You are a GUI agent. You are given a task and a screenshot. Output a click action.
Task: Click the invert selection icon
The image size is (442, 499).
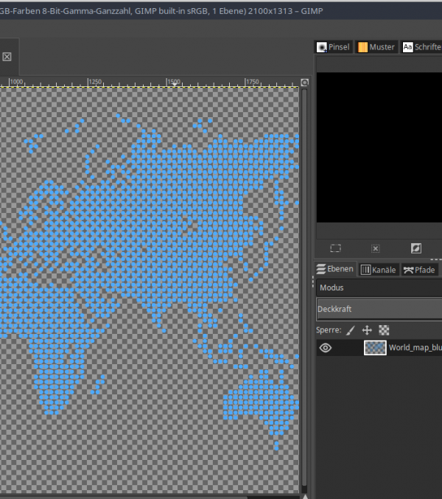pyautogui.click(x=416, y=248)
